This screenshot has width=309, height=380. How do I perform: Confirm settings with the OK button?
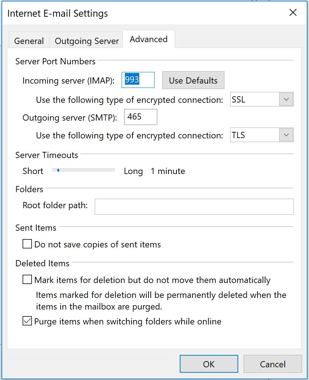tap(209, 364)
